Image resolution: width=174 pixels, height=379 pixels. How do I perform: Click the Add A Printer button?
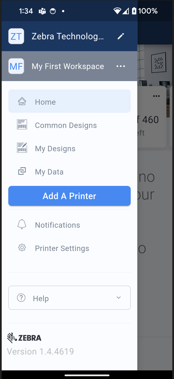click(69, 196)
